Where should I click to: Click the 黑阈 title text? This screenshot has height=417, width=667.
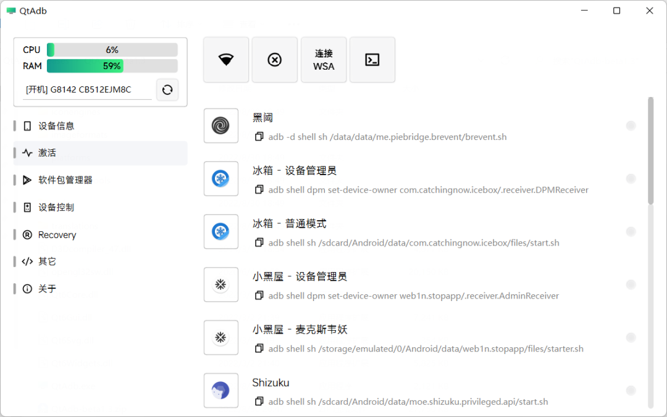pos(262,117)
